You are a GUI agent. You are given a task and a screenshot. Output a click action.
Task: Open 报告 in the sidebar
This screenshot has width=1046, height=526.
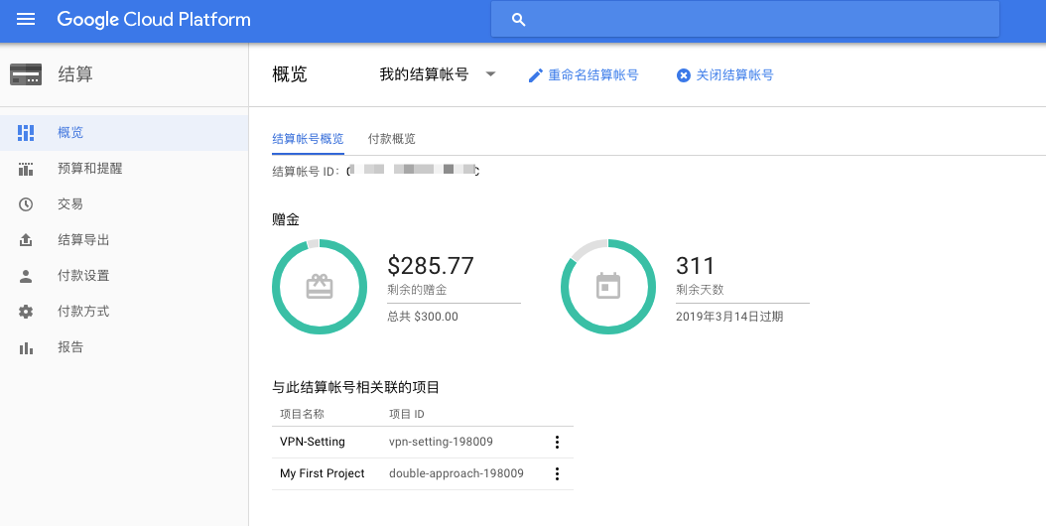(124, 347)
